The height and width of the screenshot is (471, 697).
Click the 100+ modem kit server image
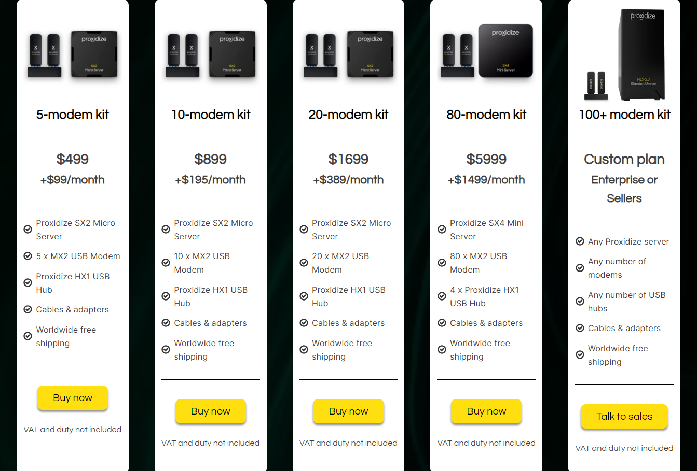coord(643,55)
